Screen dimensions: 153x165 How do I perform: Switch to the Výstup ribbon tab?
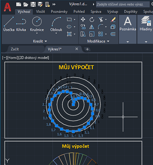(x=113, y=12)
